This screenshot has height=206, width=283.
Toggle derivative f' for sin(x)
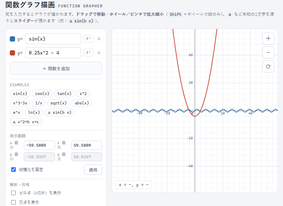coord(89,39)
